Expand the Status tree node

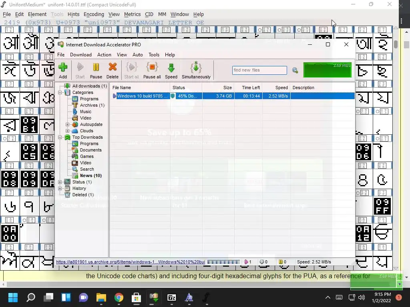coord(60,182)
